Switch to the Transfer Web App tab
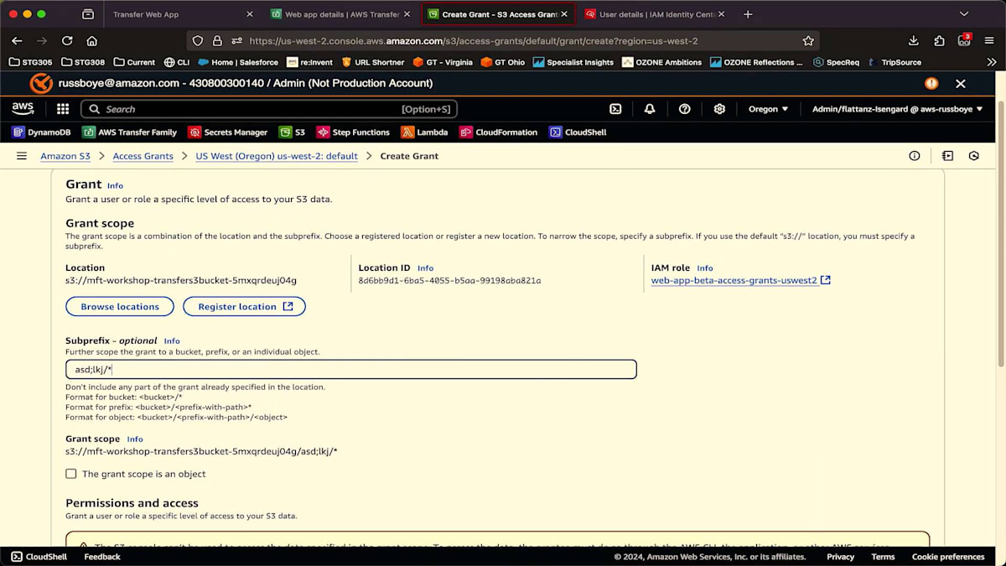Viewport: 1006px width, 566px height. pos(178,14)
